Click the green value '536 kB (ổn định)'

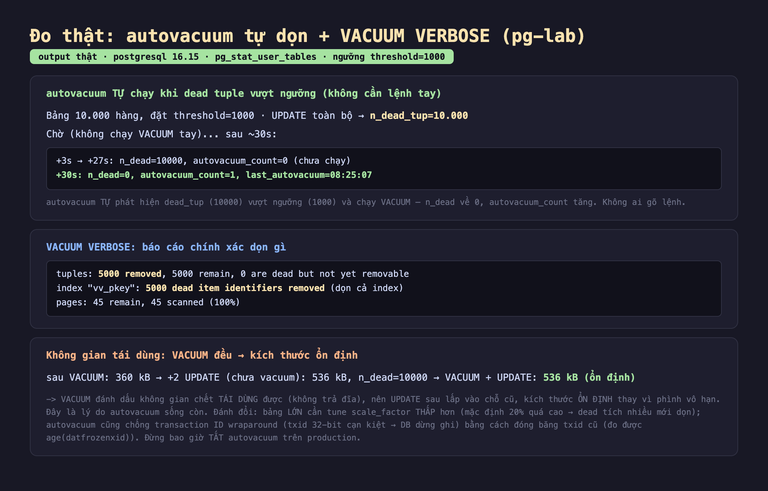point(589,378)
